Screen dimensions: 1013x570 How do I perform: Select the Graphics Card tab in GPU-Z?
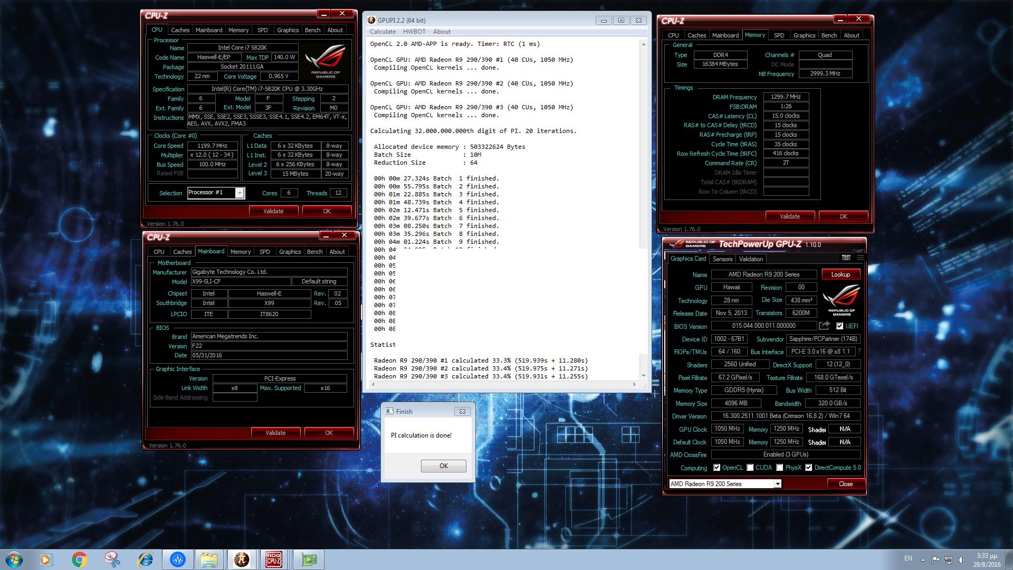pos(688,259)
